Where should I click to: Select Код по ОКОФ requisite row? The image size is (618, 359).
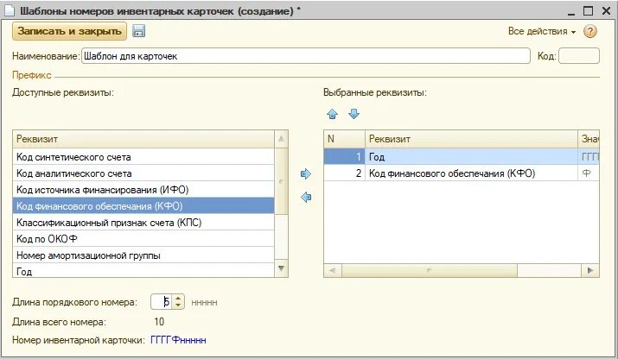tap(143, 239)
